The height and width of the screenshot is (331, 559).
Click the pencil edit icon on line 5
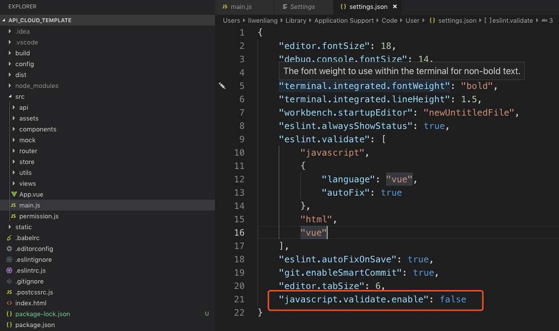pos(222,85)
